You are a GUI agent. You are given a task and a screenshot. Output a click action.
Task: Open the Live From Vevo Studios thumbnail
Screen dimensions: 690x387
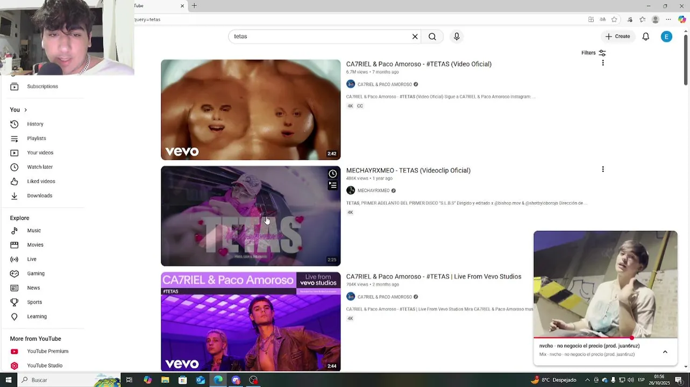[251, 321]
